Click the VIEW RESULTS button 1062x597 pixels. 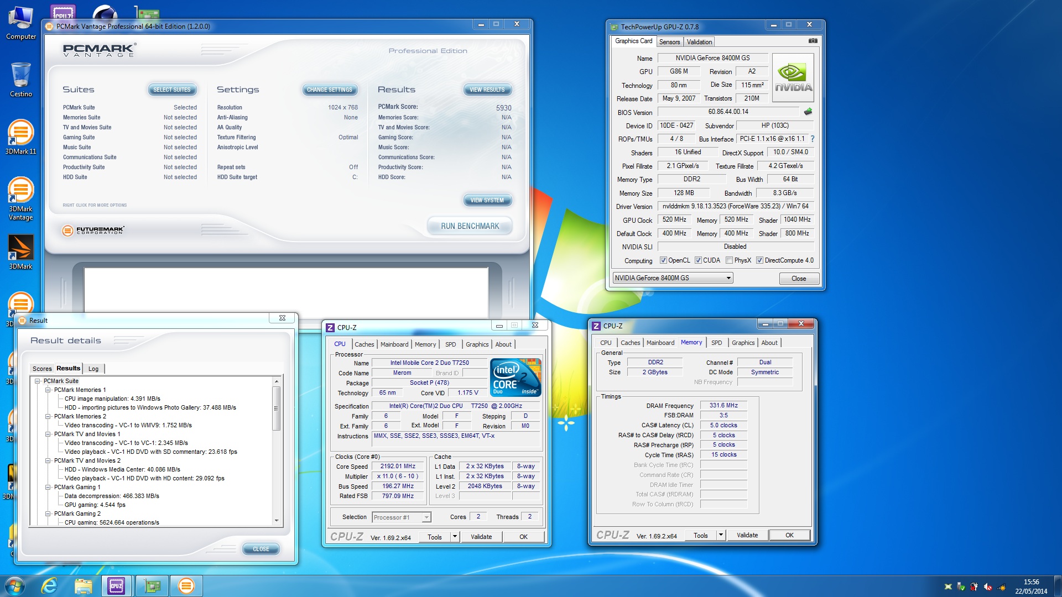click(487, 90)
